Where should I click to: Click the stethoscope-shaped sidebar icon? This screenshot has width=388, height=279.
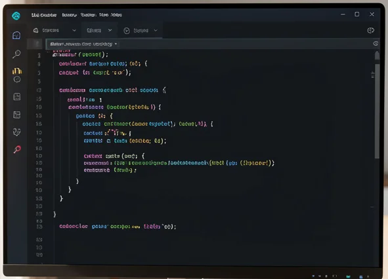(16, 132)
